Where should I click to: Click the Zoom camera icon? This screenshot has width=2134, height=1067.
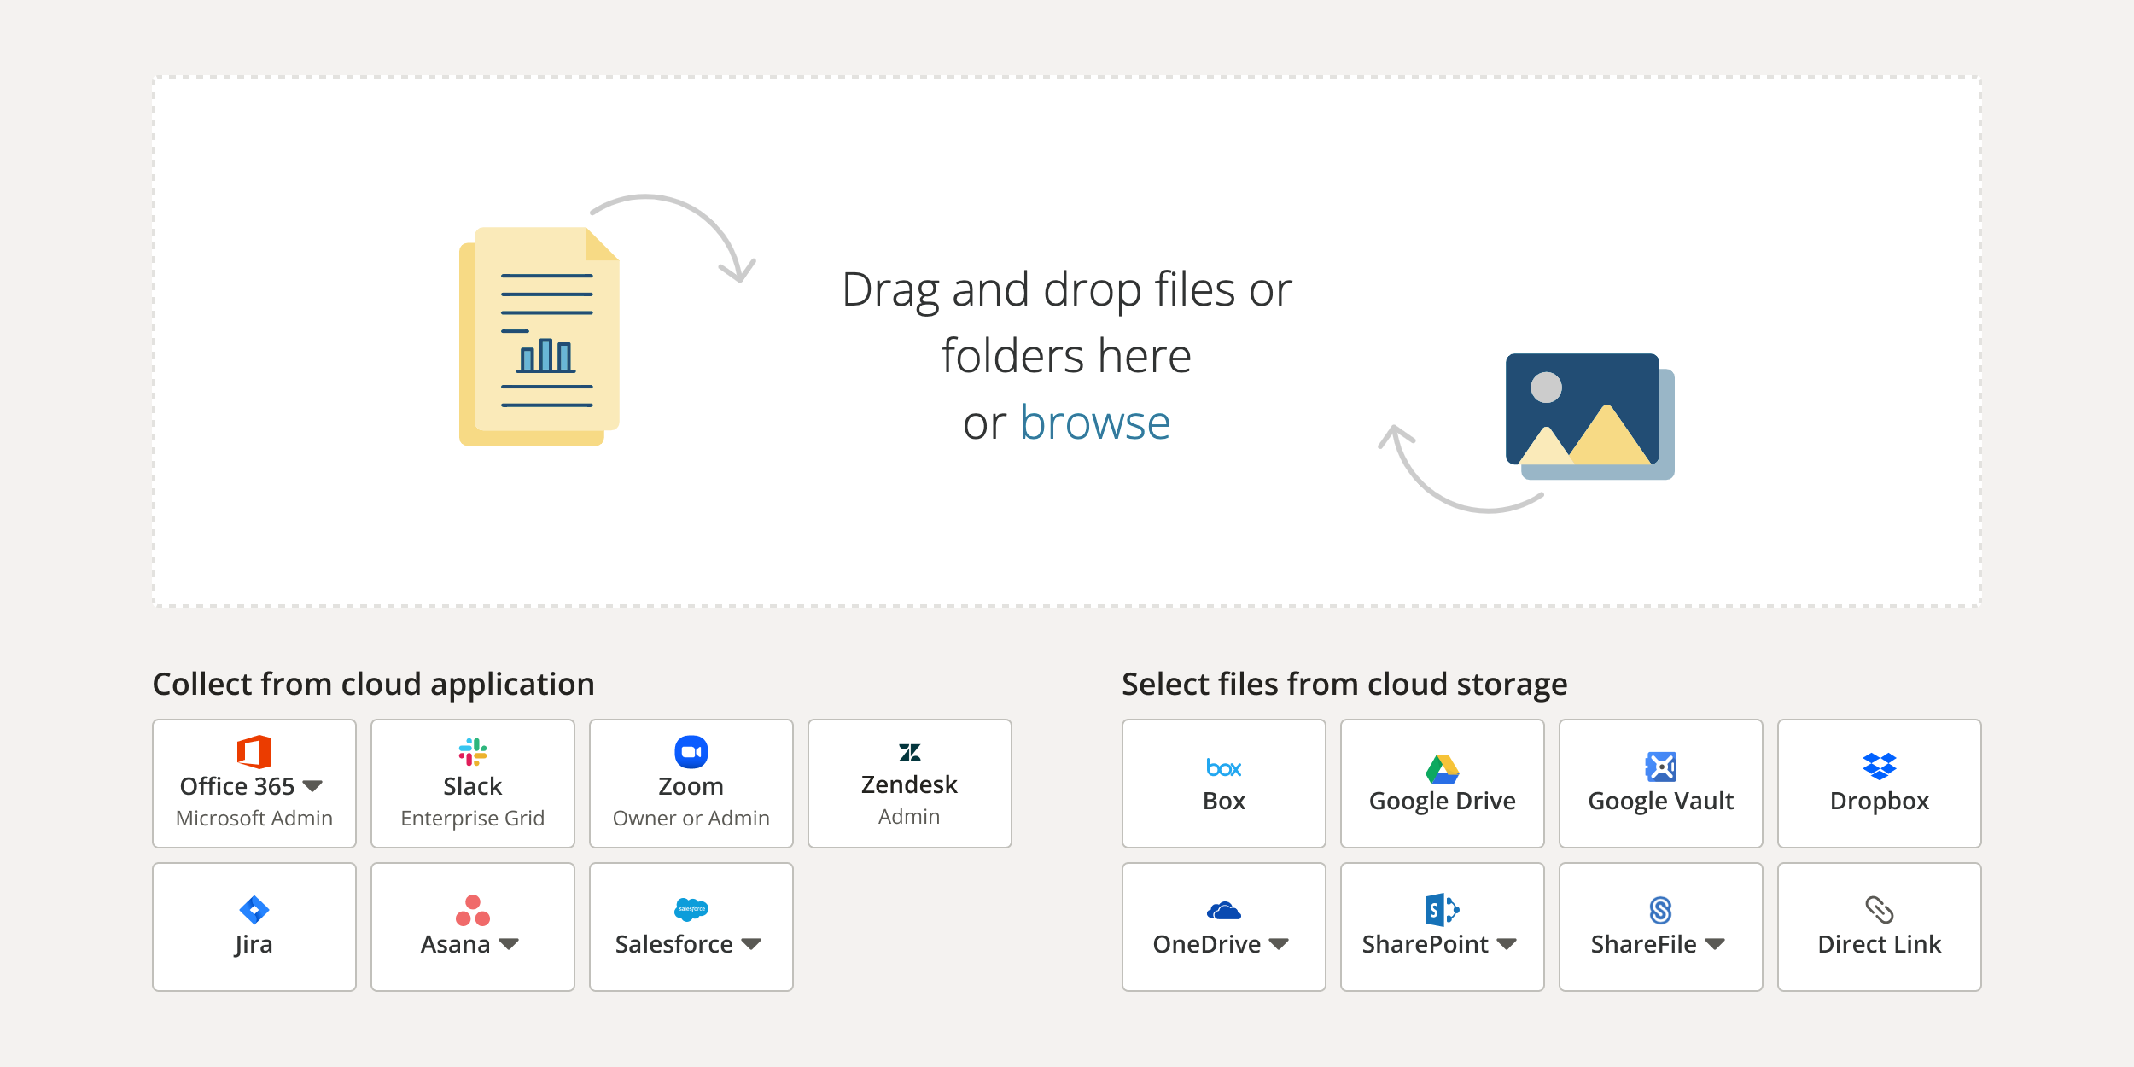[x=691, y=752]
